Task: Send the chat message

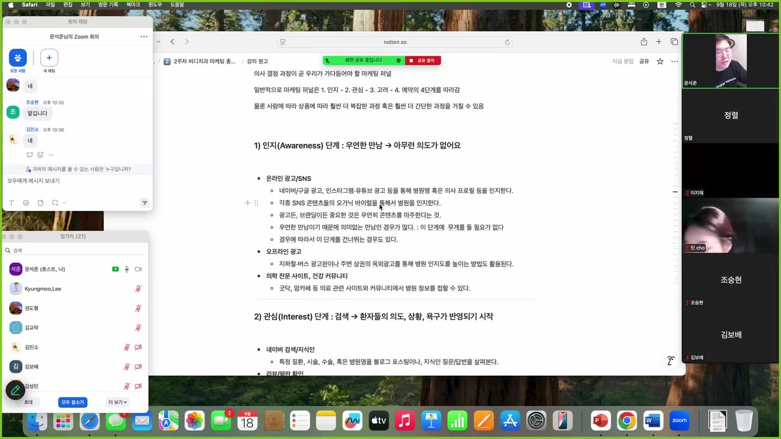Action: [x=145, y=203]
